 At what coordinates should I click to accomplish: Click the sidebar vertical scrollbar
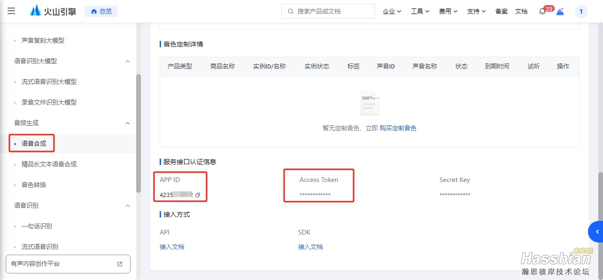pyautogui.click(x=139, y=134)
